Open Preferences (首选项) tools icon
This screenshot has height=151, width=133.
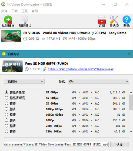point(114,20)
